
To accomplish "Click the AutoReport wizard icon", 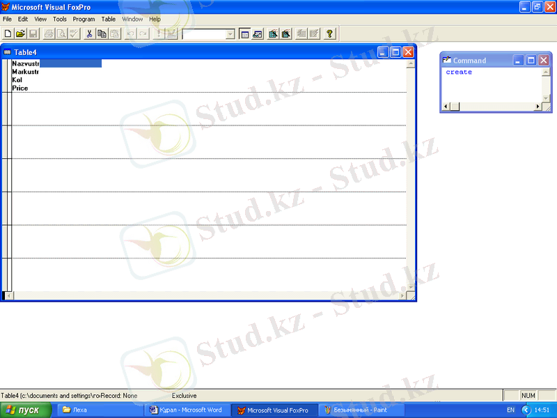I will [x=314, y=33].
